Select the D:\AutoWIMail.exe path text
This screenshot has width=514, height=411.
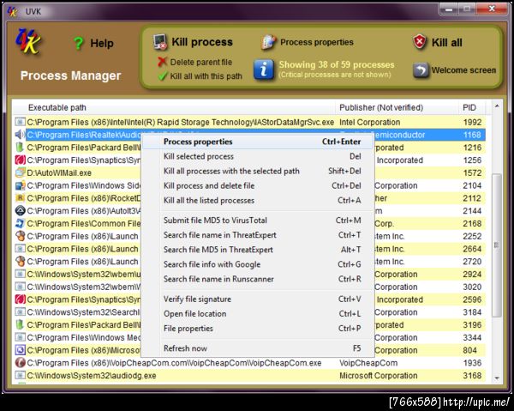59,173
